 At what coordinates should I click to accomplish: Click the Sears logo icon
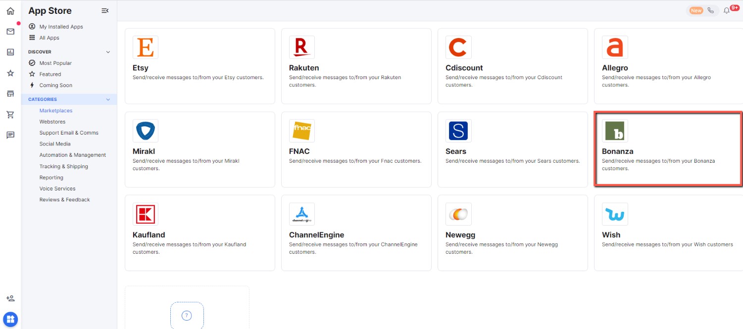click(458, 131)
